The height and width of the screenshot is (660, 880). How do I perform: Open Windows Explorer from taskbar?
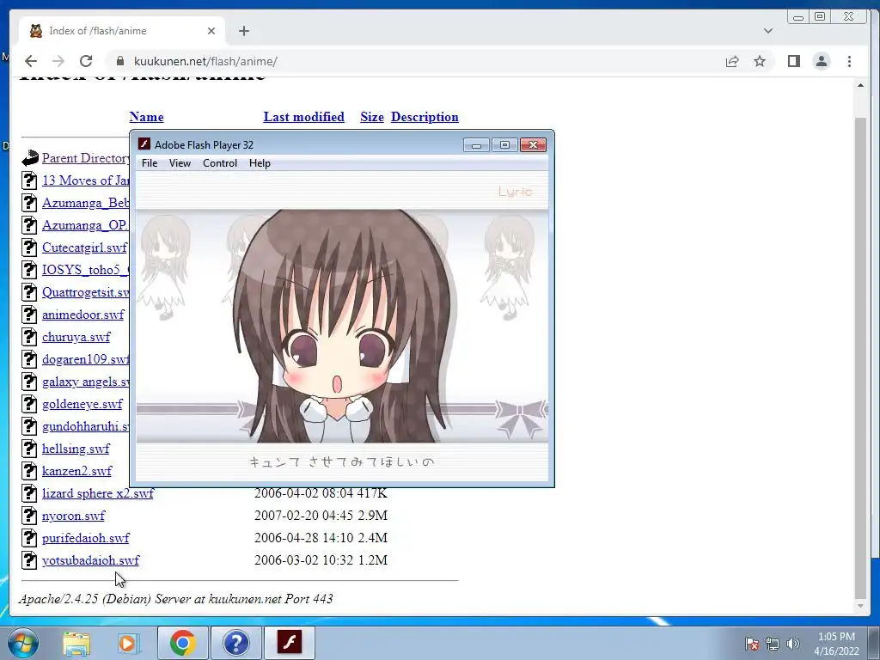point(76,643)
